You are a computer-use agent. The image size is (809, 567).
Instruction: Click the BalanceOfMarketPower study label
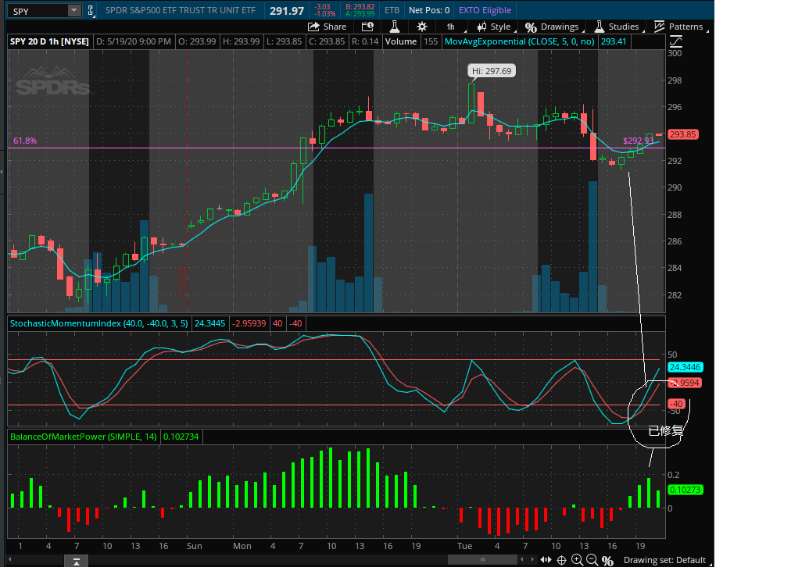(84, 437)
